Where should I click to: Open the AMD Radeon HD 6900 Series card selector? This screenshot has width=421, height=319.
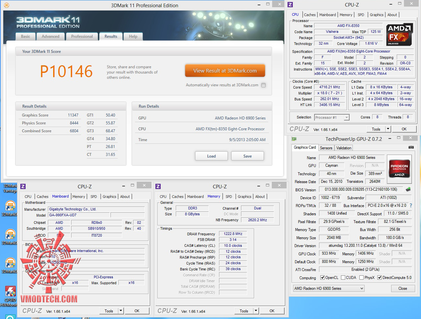pyautogui.click(x=329, y=288)
